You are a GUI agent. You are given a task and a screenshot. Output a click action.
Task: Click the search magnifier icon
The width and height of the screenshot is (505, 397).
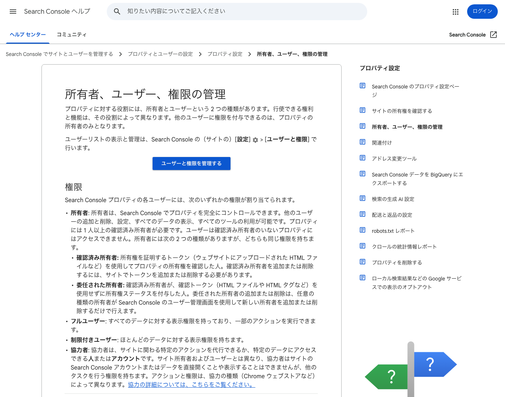click(x=117, y=12)
